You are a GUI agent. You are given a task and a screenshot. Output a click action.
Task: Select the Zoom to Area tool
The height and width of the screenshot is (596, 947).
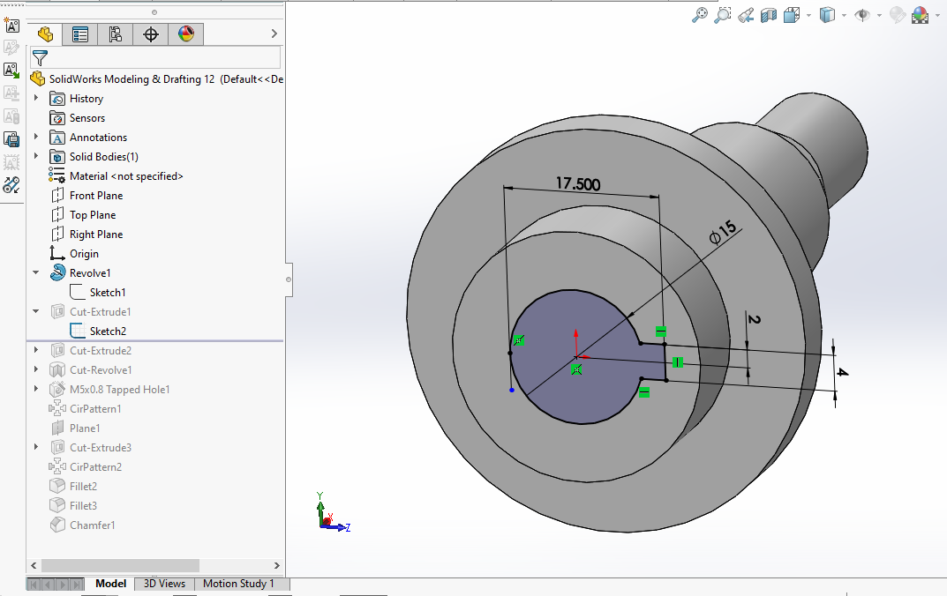point(723,15)
